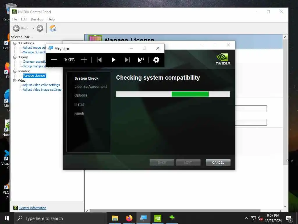
Task: Click the Finish installer step
Action: (x=79, y=113)
